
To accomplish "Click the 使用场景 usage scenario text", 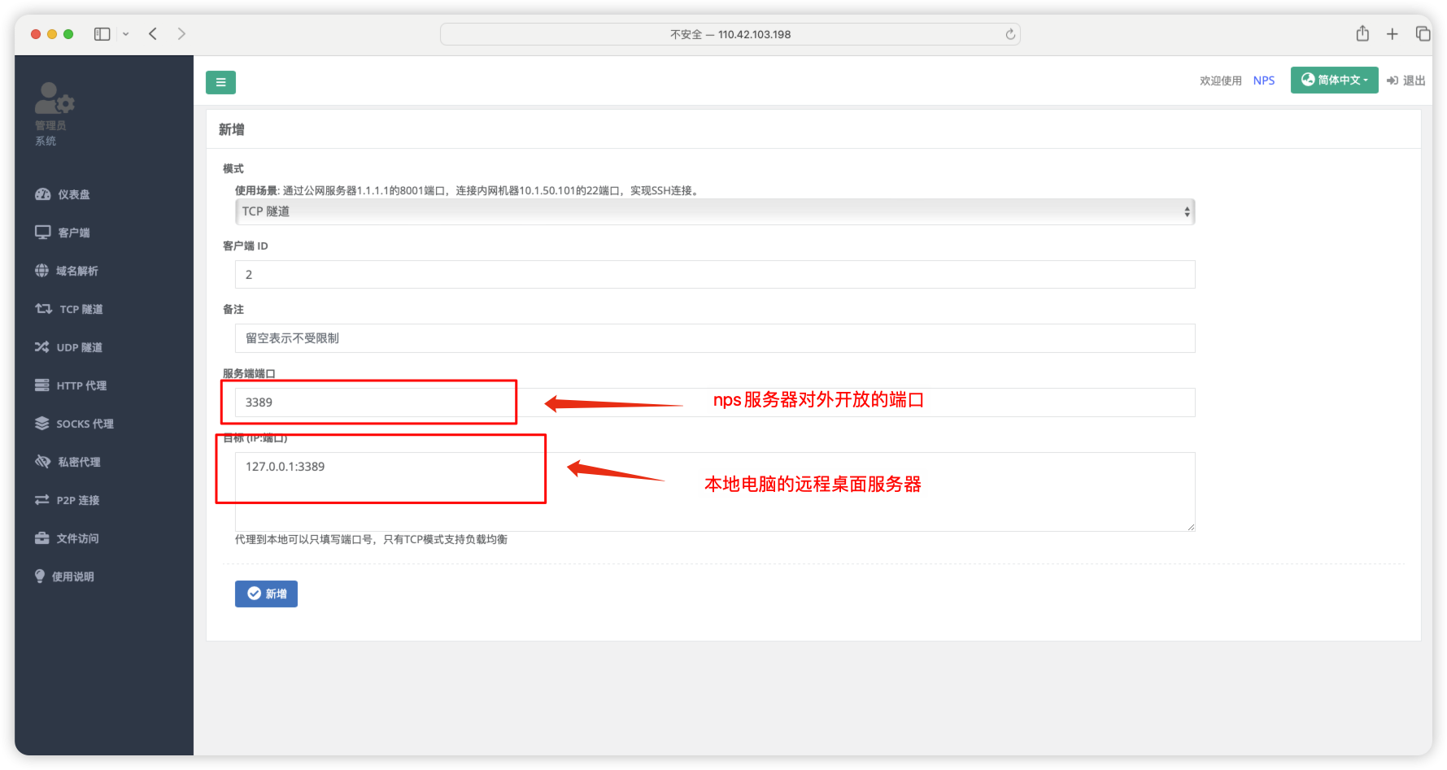I will (468, 190).
